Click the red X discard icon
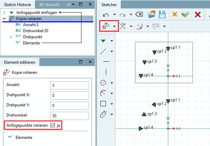The height and width of the screenshot is (146, 210). [198, 15]
